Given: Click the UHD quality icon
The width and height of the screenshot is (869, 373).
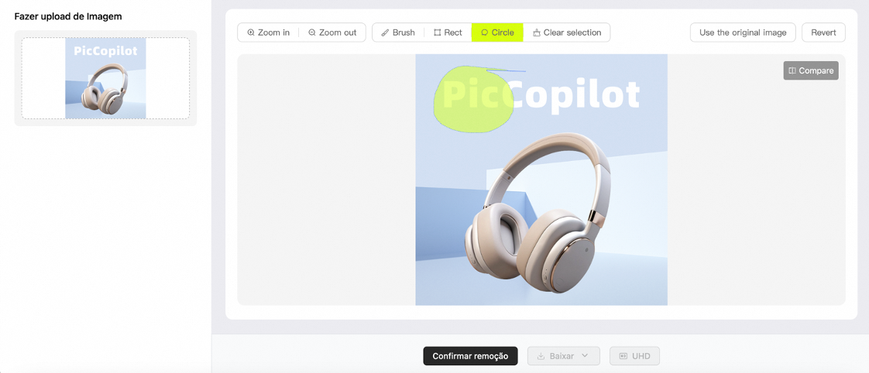Looking at the screenshot, I should pyautogui.click(x=623, y=356).
